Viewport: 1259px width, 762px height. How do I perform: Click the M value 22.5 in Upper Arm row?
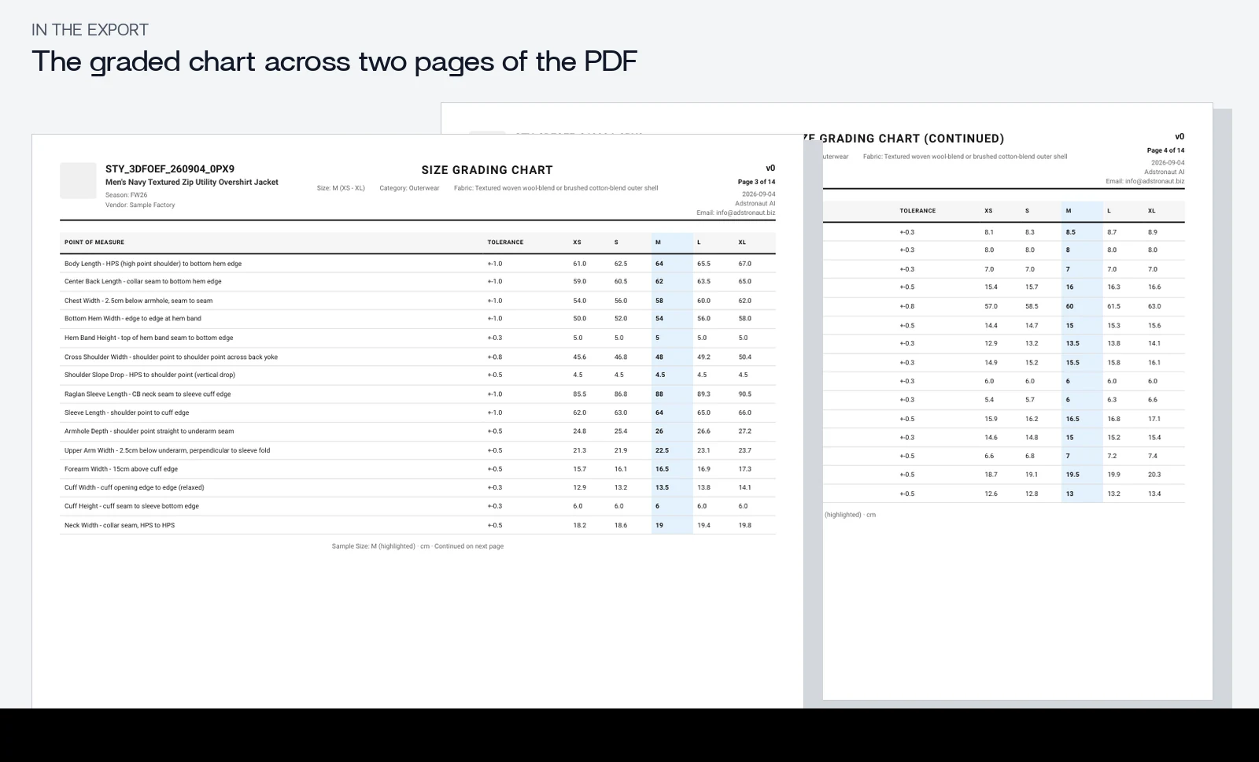pyautogui.click(x=662, y=450)
